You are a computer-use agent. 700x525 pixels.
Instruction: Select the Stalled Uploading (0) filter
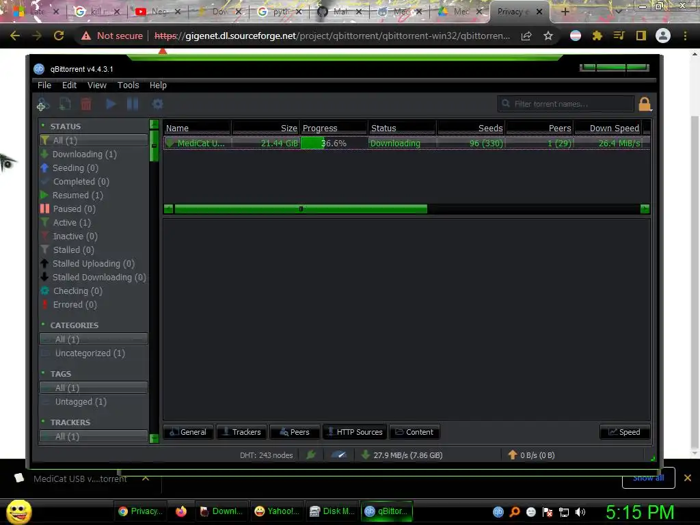coord(93,263)
